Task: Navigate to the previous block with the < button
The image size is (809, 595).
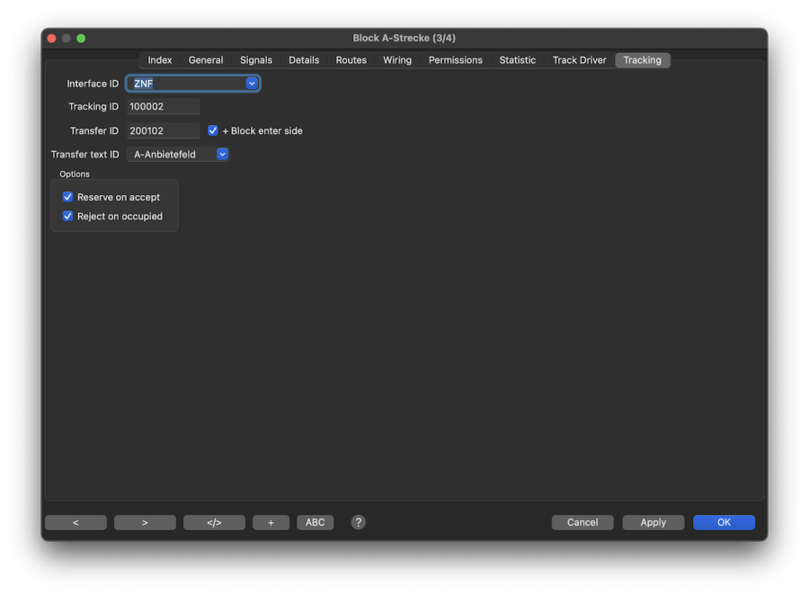Action: pyautogui.click(x=76, y=522)
